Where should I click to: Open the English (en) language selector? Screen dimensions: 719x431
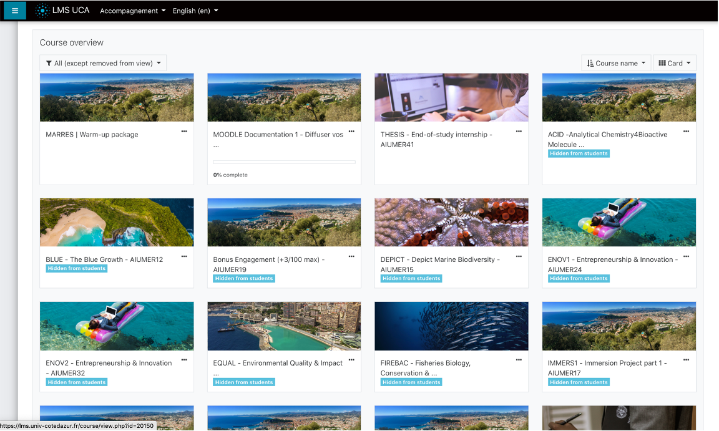[195, 11]
